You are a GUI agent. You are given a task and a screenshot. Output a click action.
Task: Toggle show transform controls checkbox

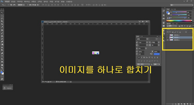coord(28,5)
